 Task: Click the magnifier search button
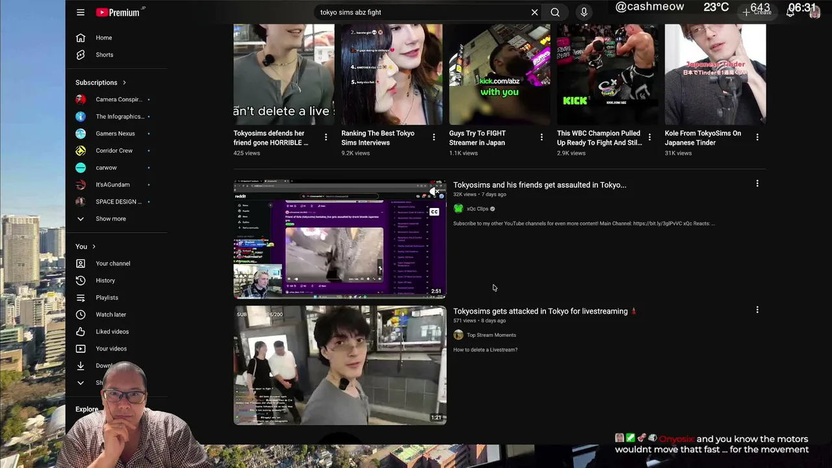(x=555, y=12)
